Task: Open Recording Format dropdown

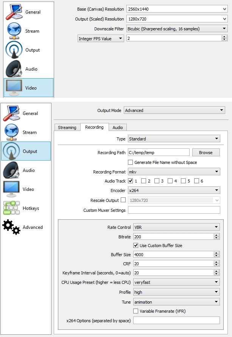Action: tap(174, 172)
